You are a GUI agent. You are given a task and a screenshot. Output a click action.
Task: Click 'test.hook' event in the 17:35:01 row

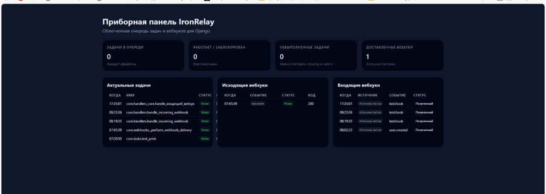coord(396,104)
